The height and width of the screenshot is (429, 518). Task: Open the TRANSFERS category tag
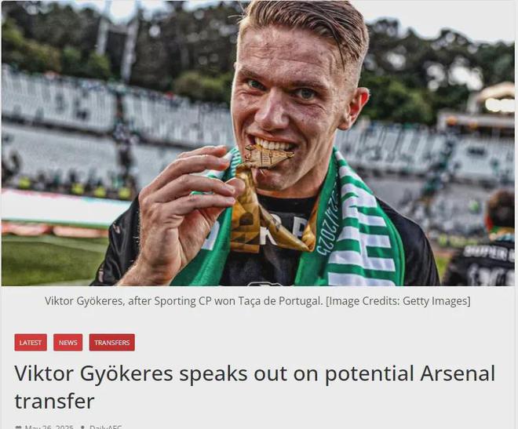111,342
